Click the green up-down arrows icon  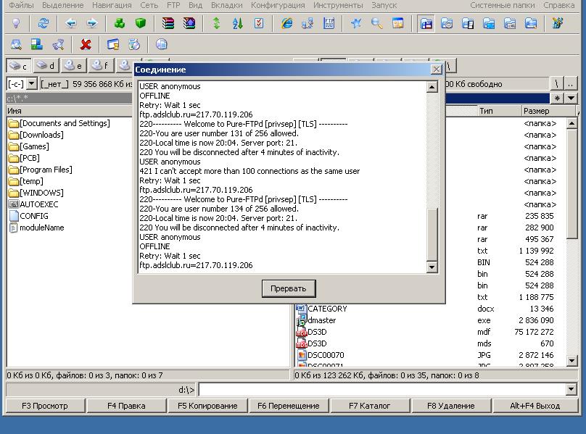coord(216,23)
